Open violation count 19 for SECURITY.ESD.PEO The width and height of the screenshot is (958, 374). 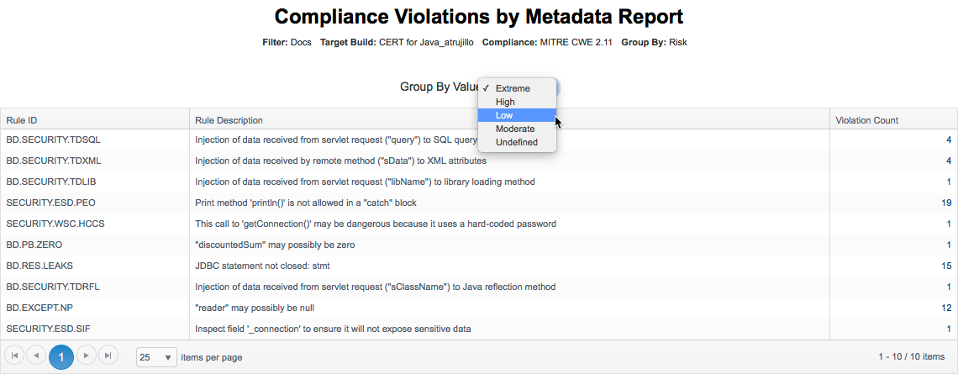945,203
